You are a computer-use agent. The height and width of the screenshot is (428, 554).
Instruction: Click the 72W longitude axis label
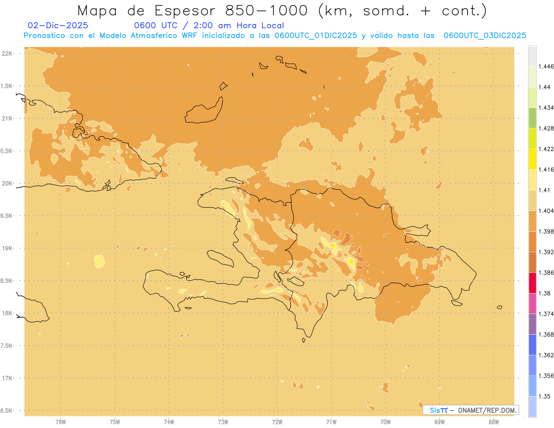[x=277, y=422]
